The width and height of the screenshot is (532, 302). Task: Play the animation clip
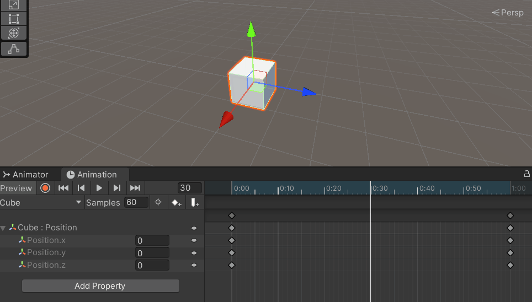pos(99,188)
